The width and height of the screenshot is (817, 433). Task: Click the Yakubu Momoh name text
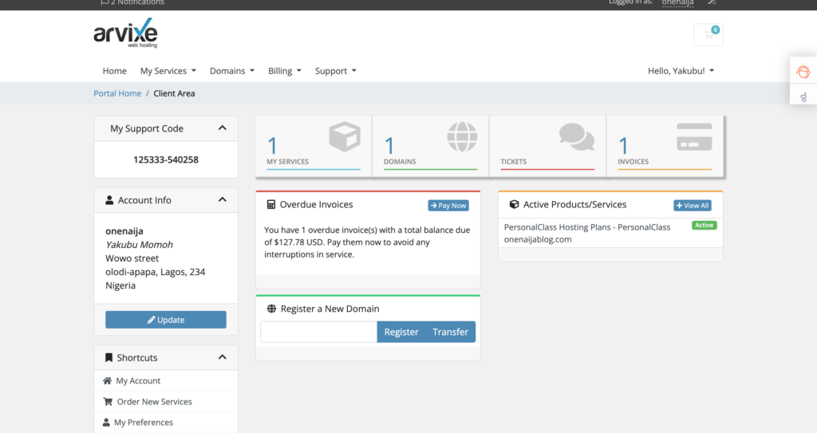pos(139,244)
